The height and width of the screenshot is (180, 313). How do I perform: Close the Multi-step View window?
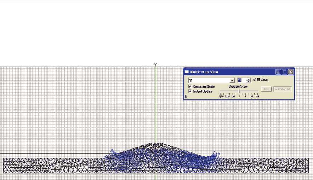tap(291, 72)
